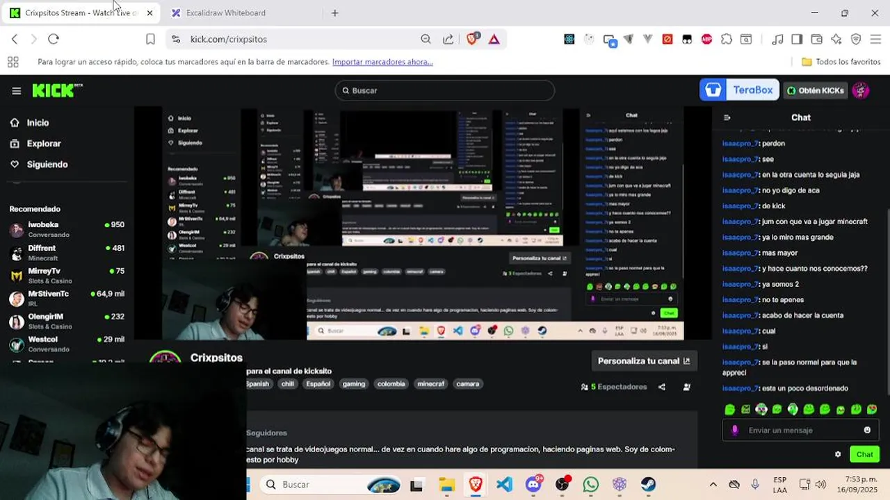Screen dimensions: 890x500
Task: Open chat settings gear
Action: (838, 454)
